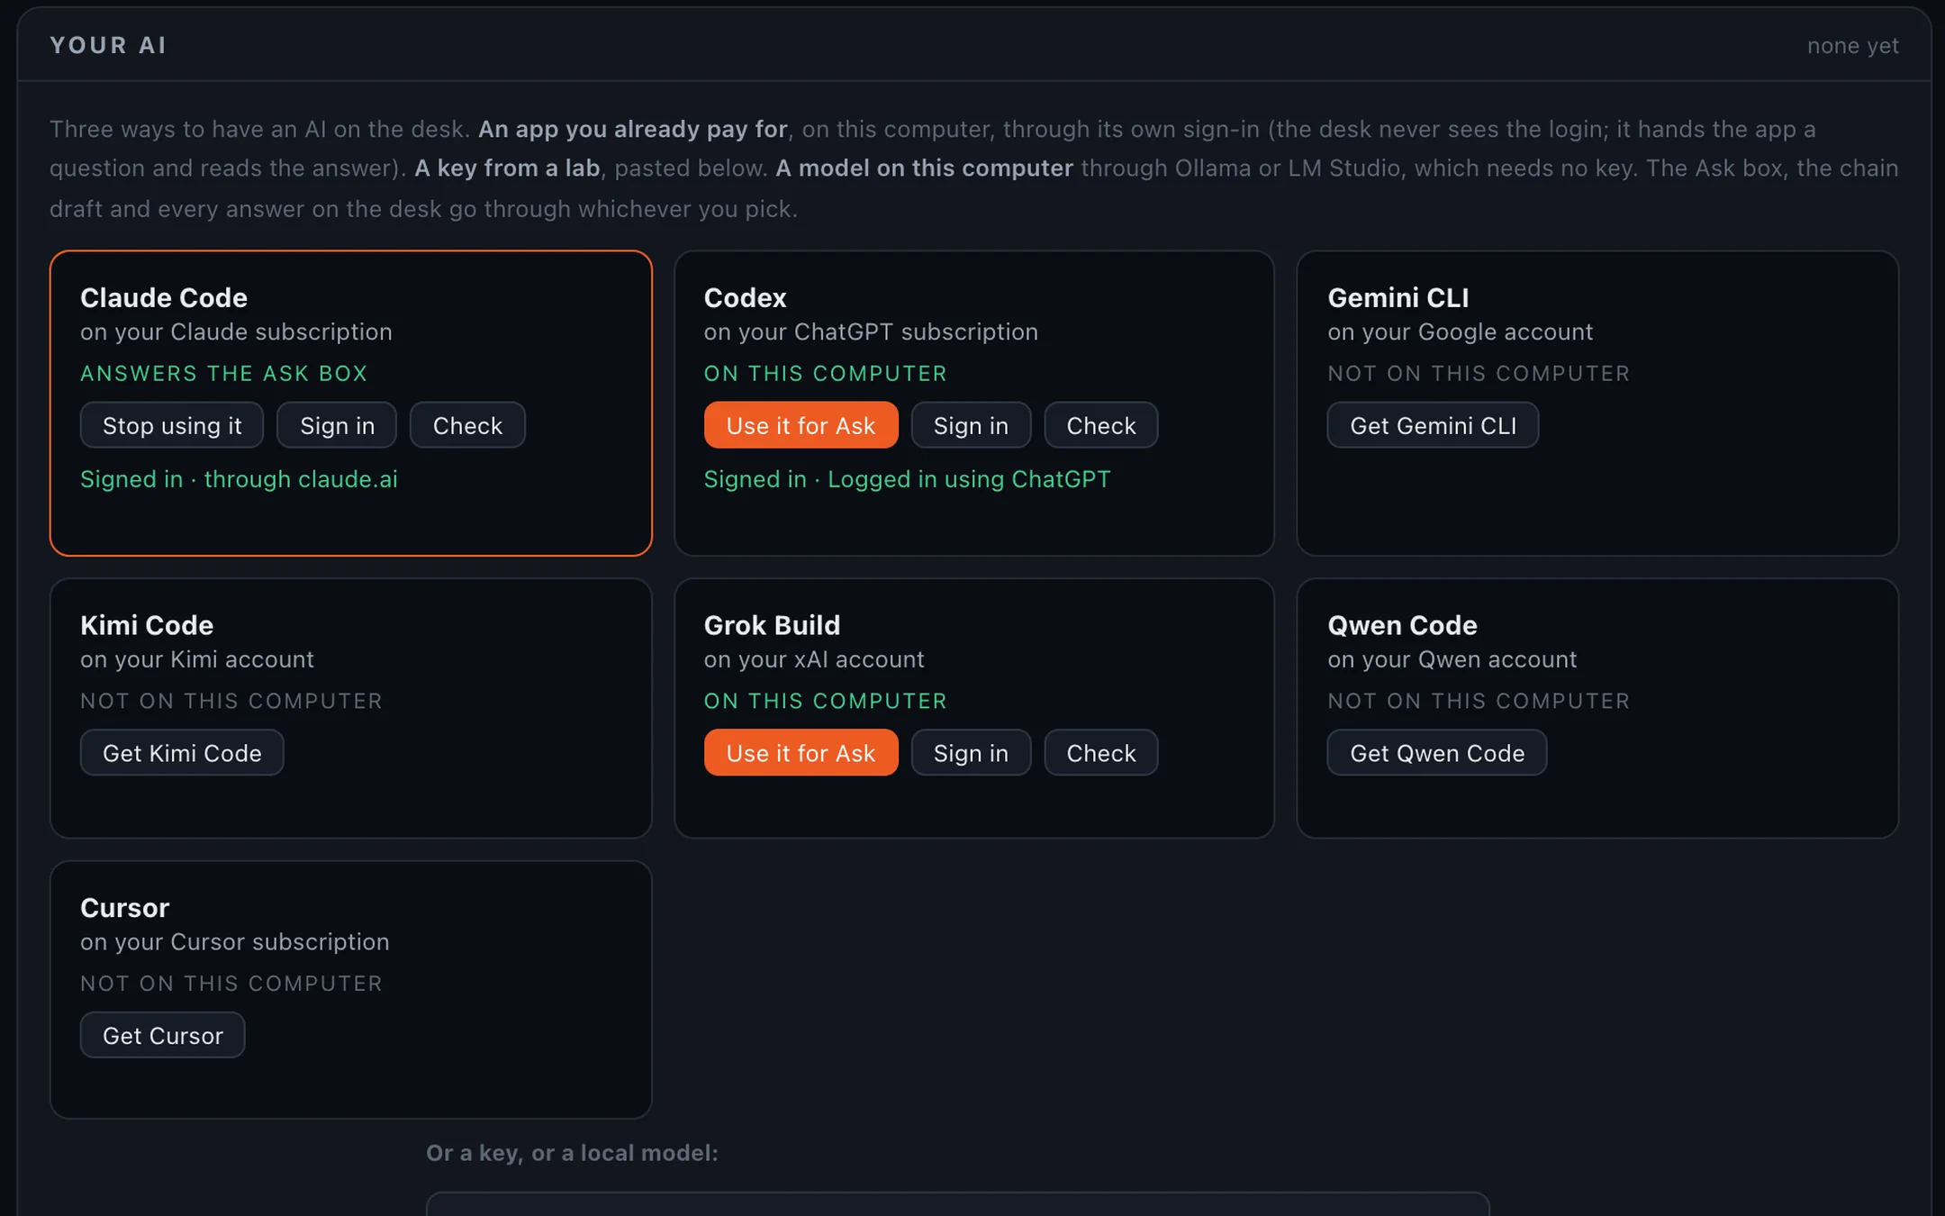Click the Grok Build card title
The width and height of the screenshot is (1945, 1216).
point(772,625)
